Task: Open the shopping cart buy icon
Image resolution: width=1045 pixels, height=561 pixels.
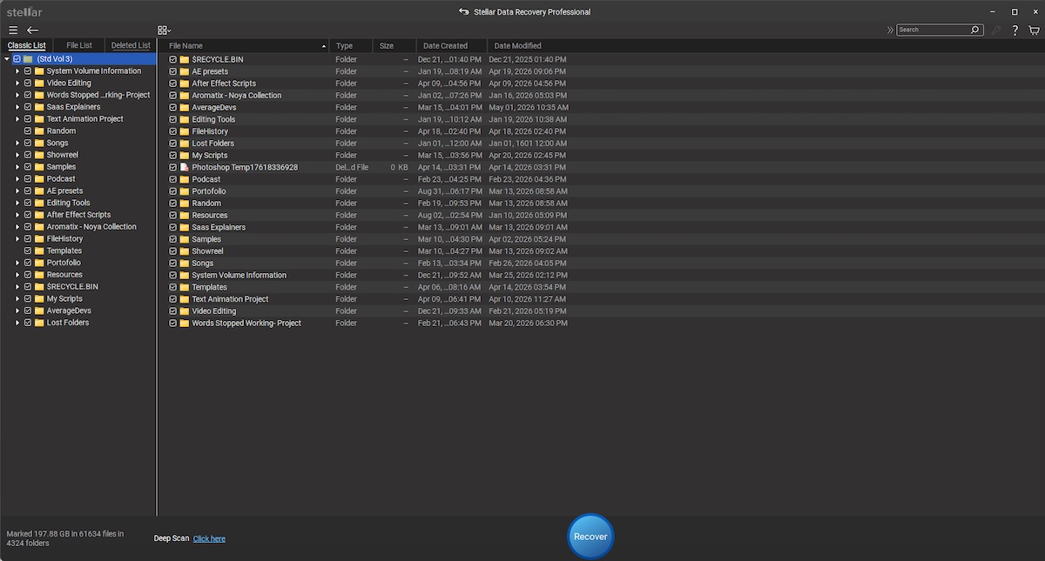Action: [1034, 30]
